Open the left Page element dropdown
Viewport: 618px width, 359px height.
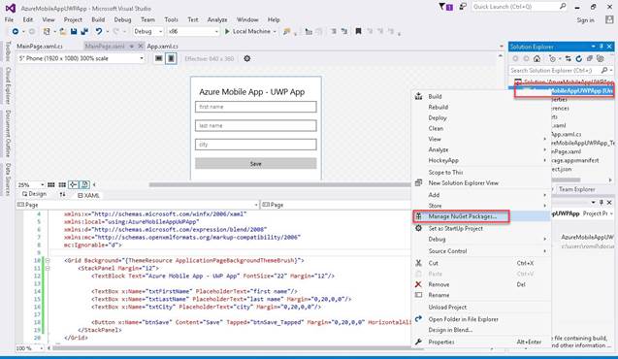(137, 205)
